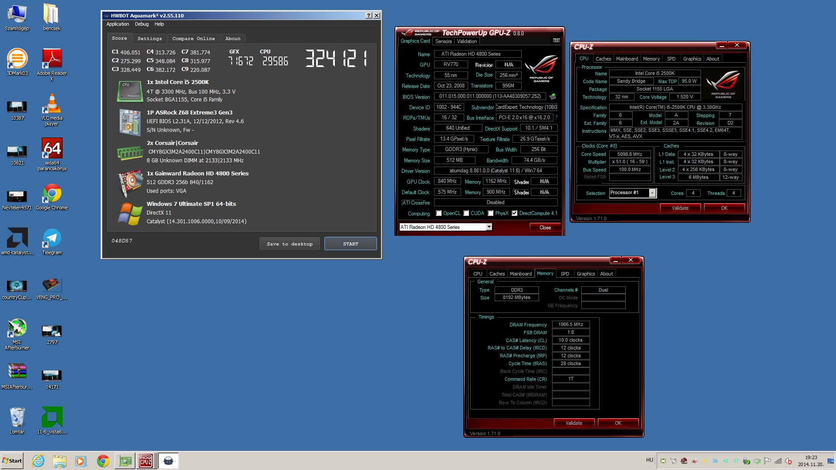Screen dimensions: 836x470
Task: Click the START button in Aquamark
Action: point(351,244)
